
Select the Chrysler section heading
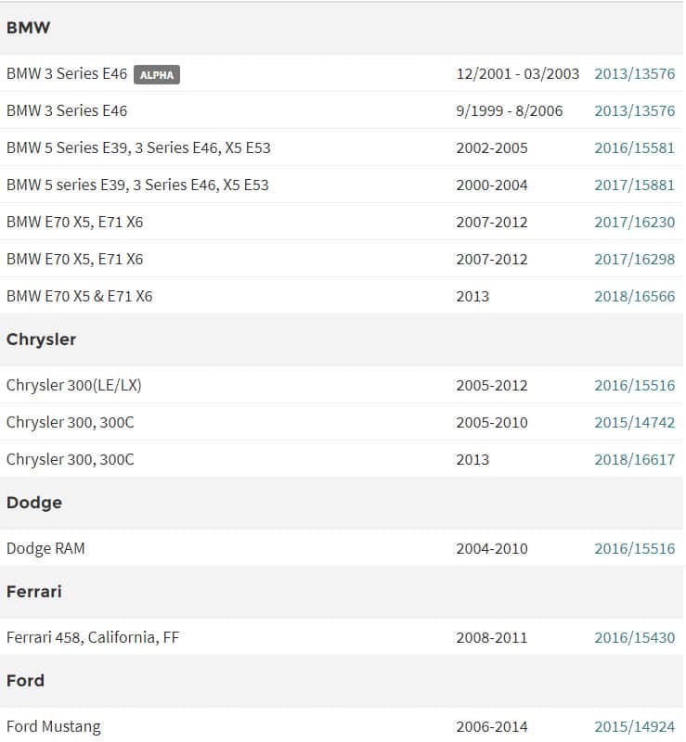41,339
